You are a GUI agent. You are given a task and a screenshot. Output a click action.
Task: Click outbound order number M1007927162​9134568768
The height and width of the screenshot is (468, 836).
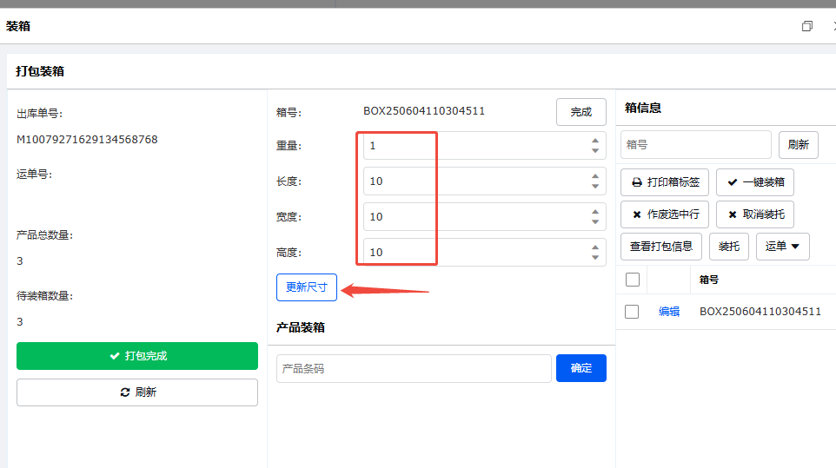[87, 140]
